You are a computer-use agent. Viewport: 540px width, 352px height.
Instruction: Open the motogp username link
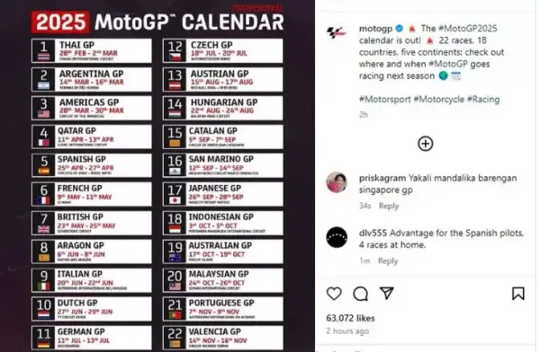[x=375, y=29]
